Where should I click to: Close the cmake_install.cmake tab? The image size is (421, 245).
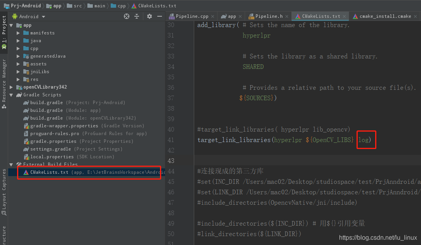pos(415,17)
